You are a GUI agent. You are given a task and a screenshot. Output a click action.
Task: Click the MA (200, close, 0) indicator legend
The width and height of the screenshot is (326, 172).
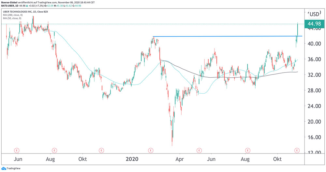pyautogui.click(x=13, y=15)
